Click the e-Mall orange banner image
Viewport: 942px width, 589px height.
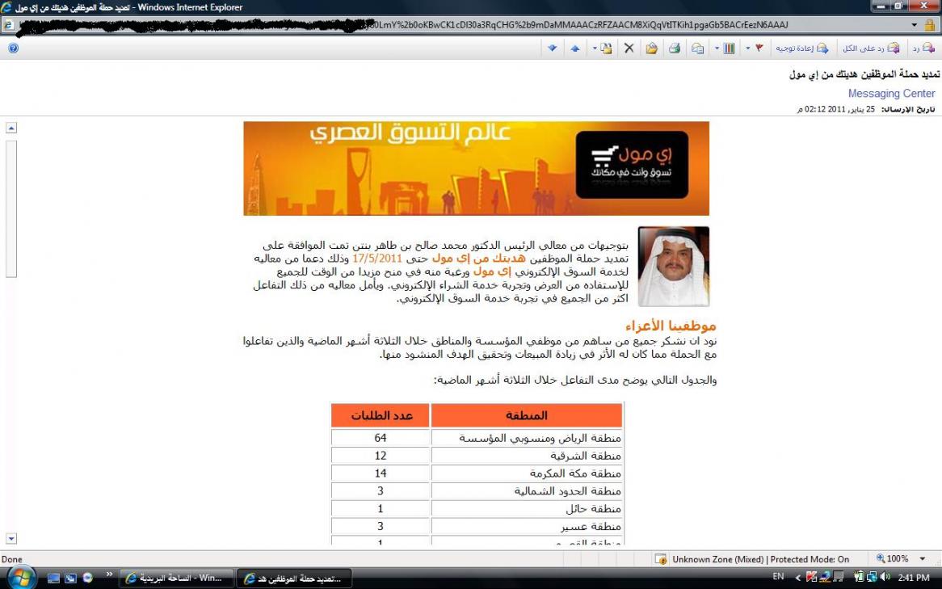(x=477, y=168)
